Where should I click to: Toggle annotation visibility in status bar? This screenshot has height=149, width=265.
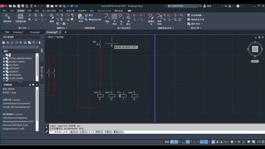click(x=213, y=142)
